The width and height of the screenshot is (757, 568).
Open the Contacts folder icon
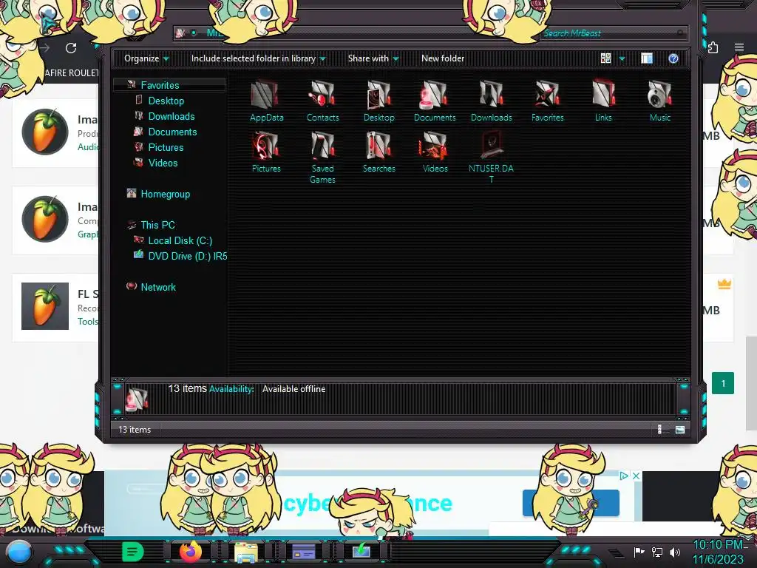click(322, 101)
